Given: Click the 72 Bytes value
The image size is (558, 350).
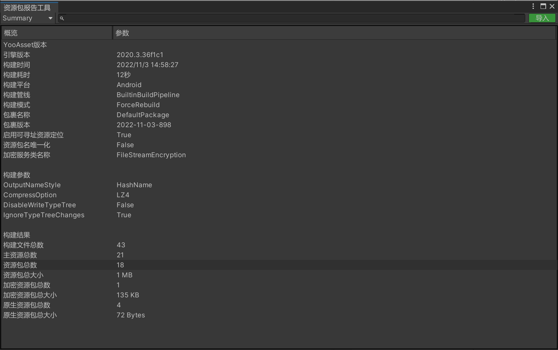Looking at the screenshot, I should click(131, 315).
